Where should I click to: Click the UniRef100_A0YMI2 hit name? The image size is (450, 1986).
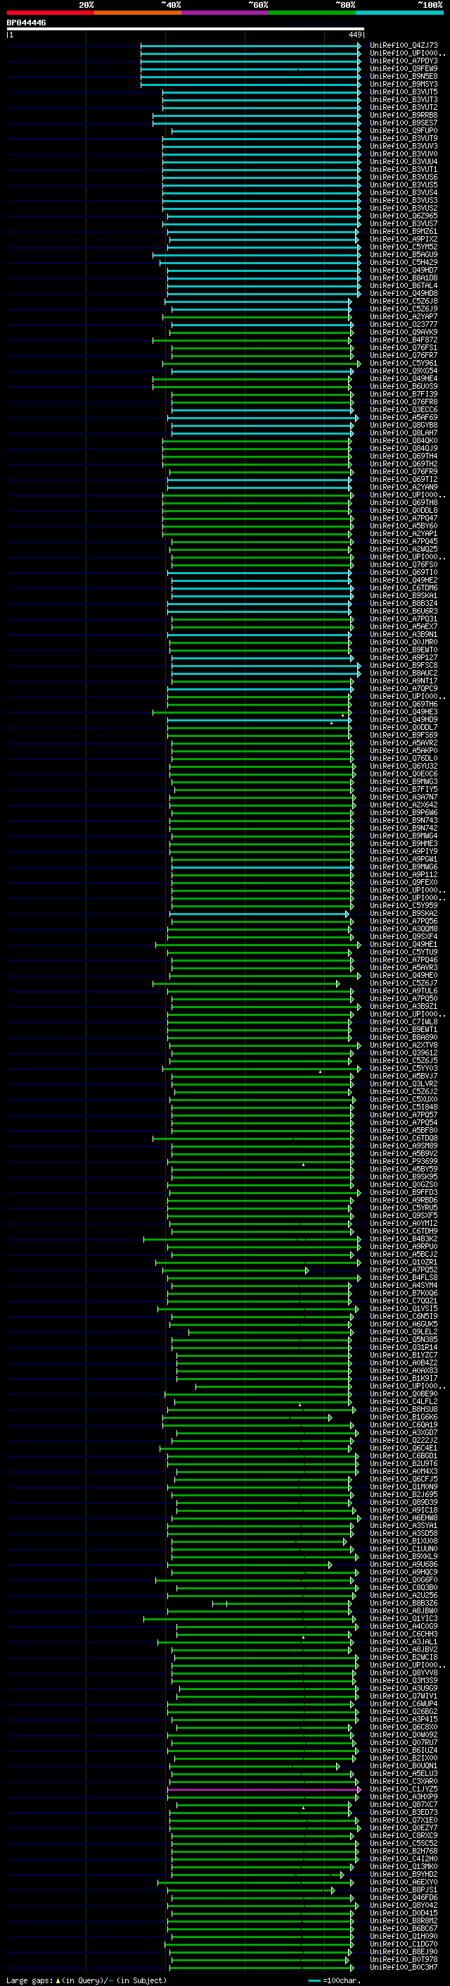[x=404, y=1223]
